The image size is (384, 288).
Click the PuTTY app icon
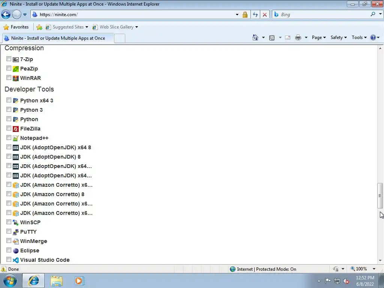point(16,232)
